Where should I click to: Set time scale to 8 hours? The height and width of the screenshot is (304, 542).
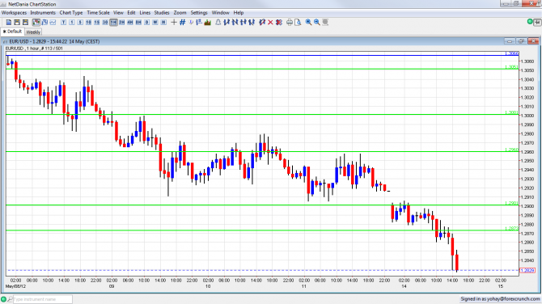[138, 22]
